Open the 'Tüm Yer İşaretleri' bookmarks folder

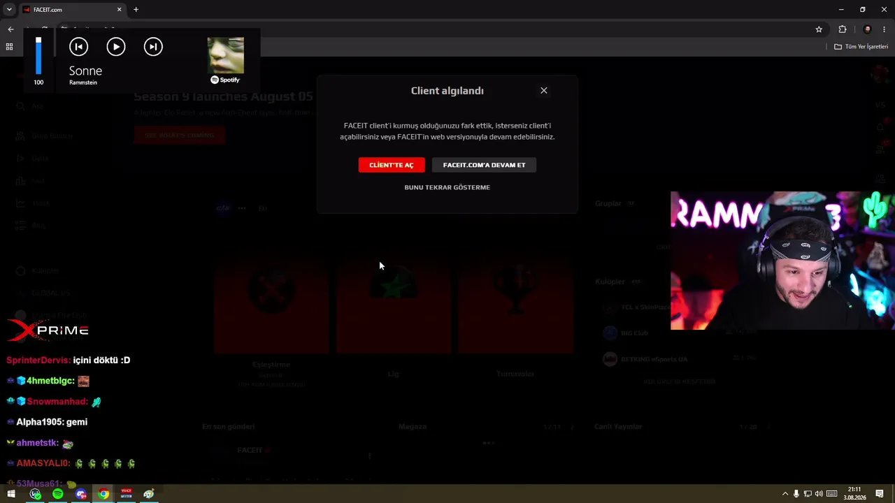tap(861, 47)
